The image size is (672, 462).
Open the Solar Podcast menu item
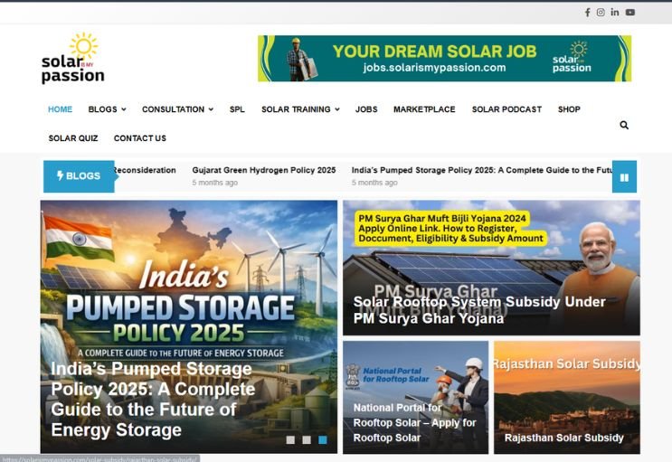coord(506,109)
